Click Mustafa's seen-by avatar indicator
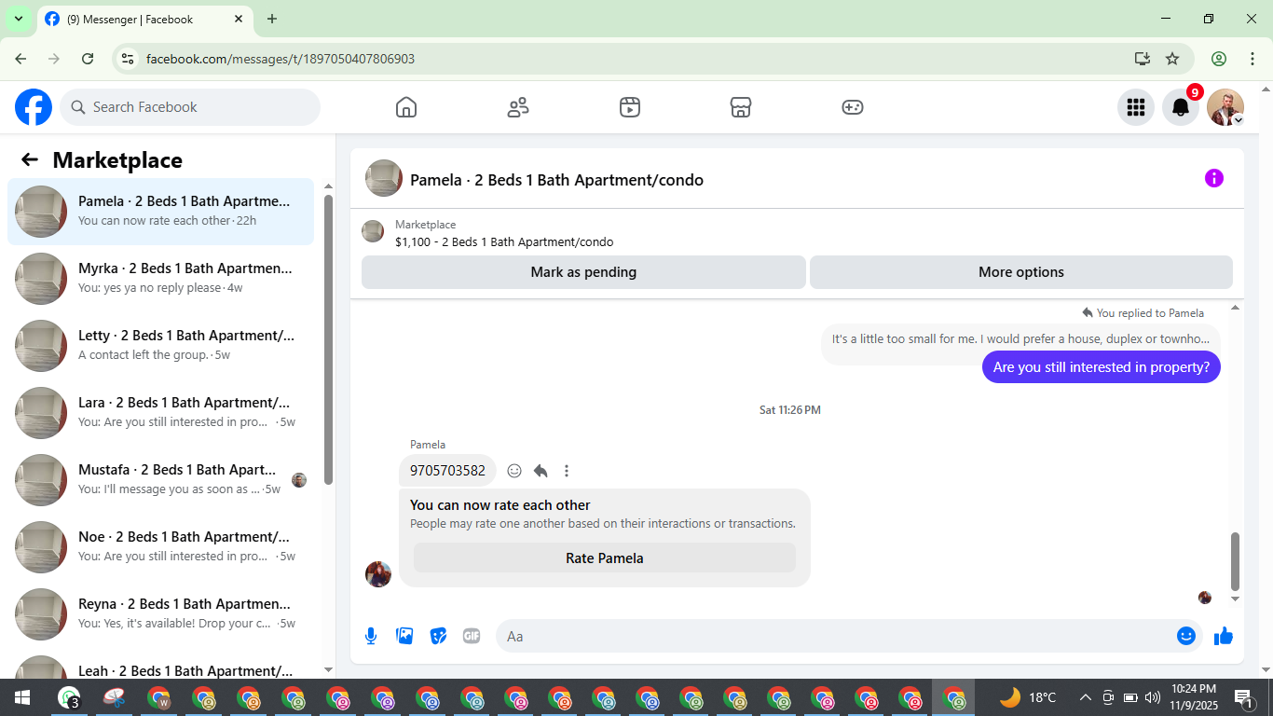 (x=299, y=480)
